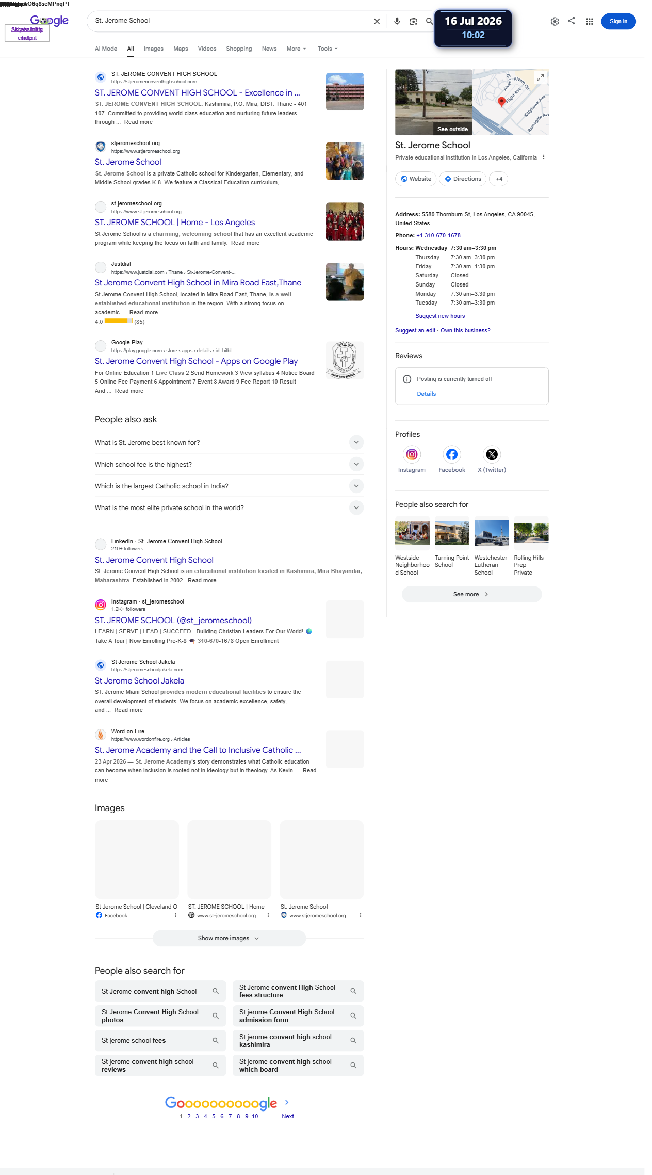The height and width of the screenshot is (1175, 652).
Task: Click the Sign in button
Action: point(618,21)
